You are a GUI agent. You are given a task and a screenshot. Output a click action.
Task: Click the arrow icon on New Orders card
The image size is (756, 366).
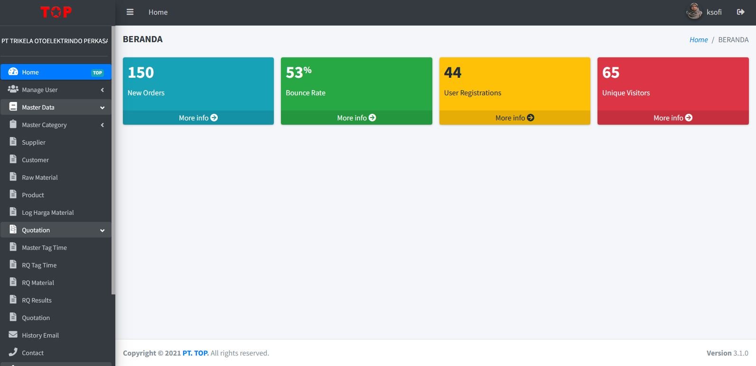click(214, 118)
